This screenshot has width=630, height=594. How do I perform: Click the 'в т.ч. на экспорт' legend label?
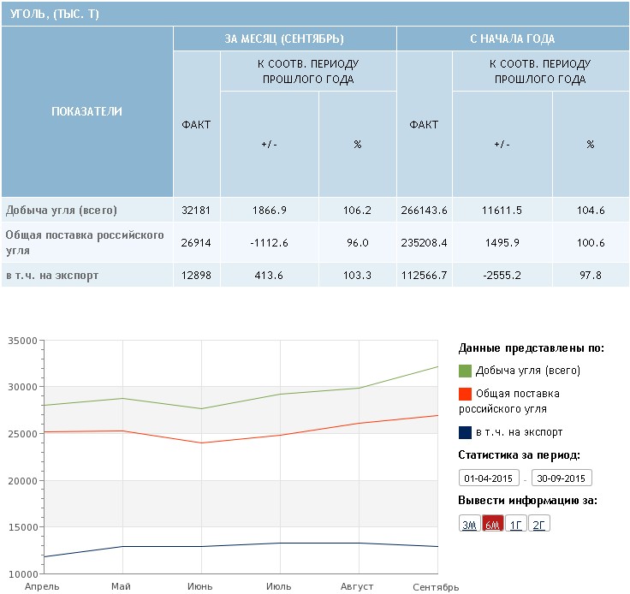tap(520, 432)
